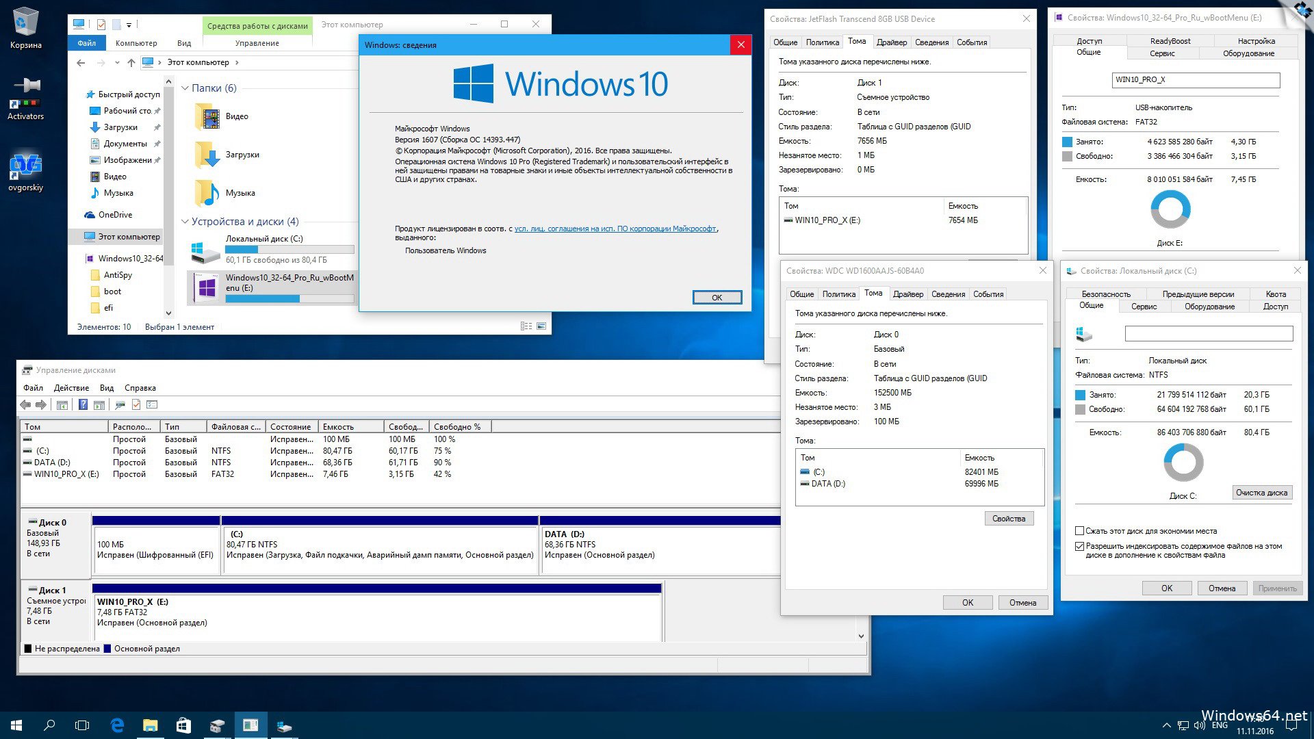Click Up arrow in Explorer navigation bar
Screen dimensions: 1314x739
[x=131, y=62]
